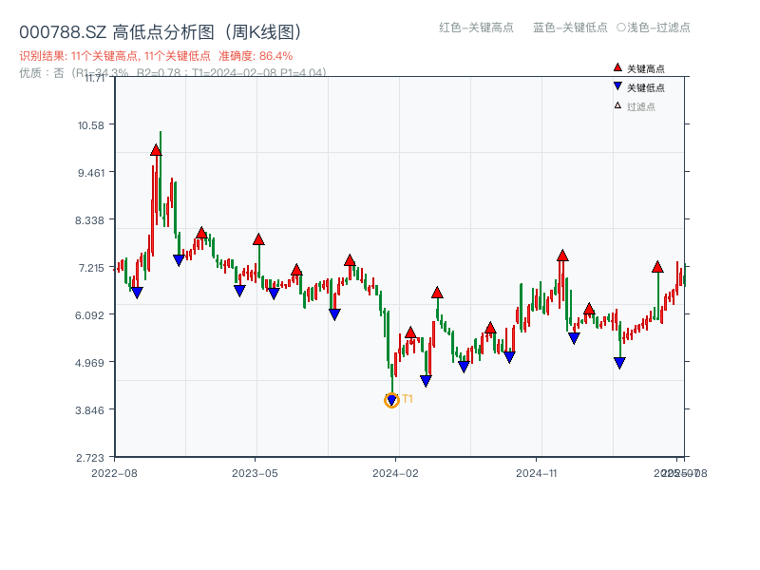Click the 红色-关键高点 header legend text

(x=476, y=28)
